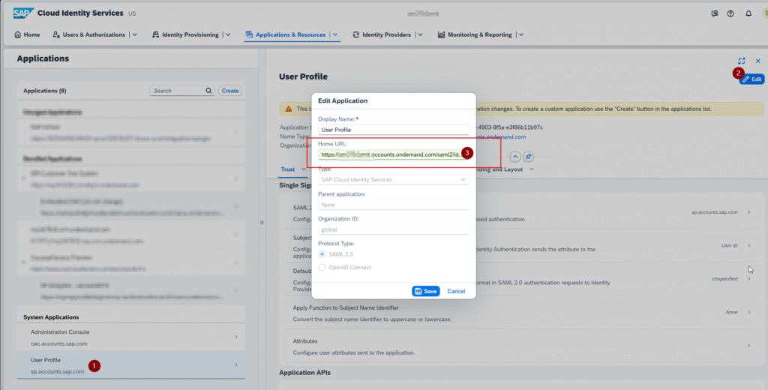768x390 pixels.
Task: Click the Parent application field
Action: pos(393,204)
